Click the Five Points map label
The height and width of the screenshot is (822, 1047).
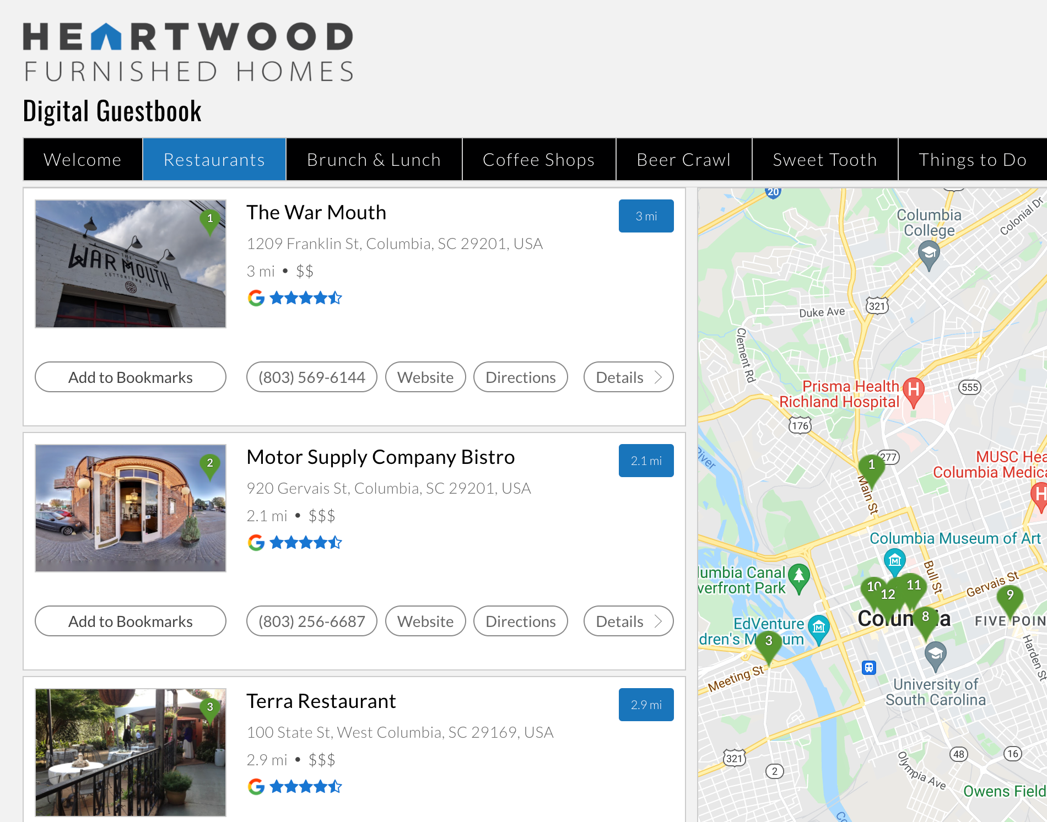[1011, 621]
